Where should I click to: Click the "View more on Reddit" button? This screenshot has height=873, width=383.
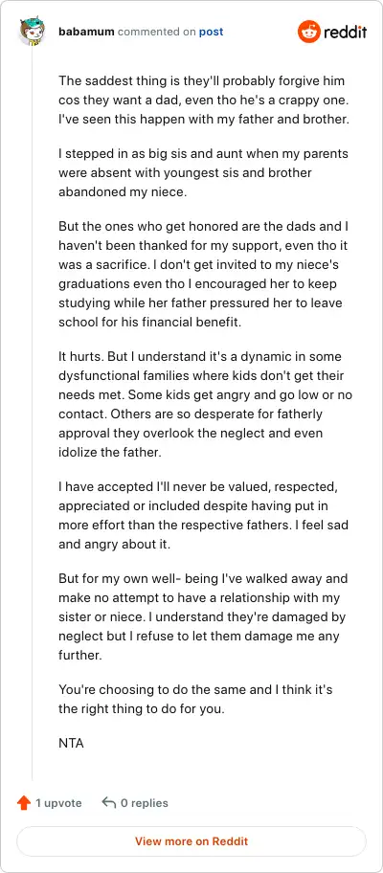[x=191, y=841]
